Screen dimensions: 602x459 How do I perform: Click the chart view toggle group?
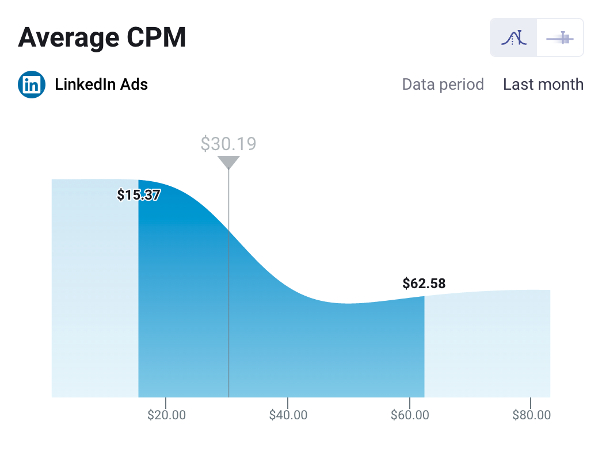pos(536,37)
